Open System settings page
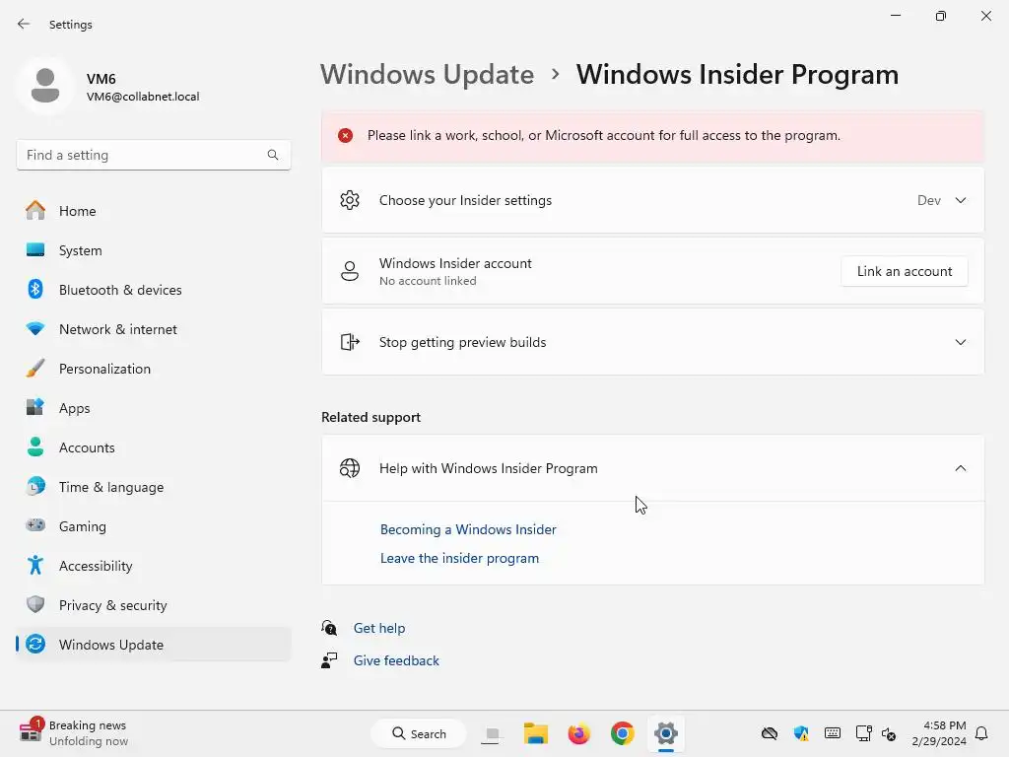 click(153, 250)
